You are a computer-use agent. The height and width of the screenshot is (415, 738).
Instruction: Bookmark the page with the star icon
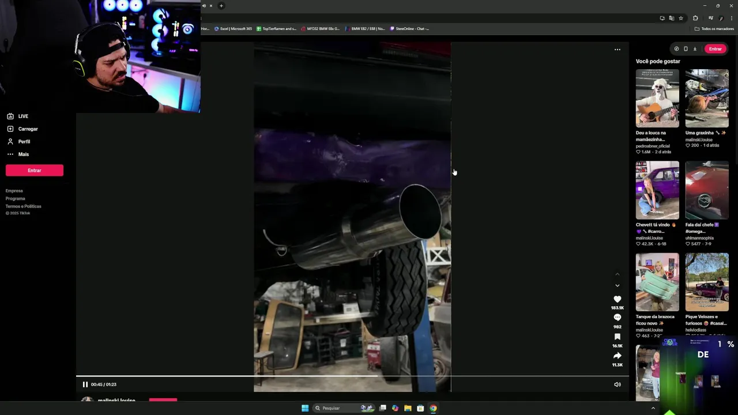[680, 18]
